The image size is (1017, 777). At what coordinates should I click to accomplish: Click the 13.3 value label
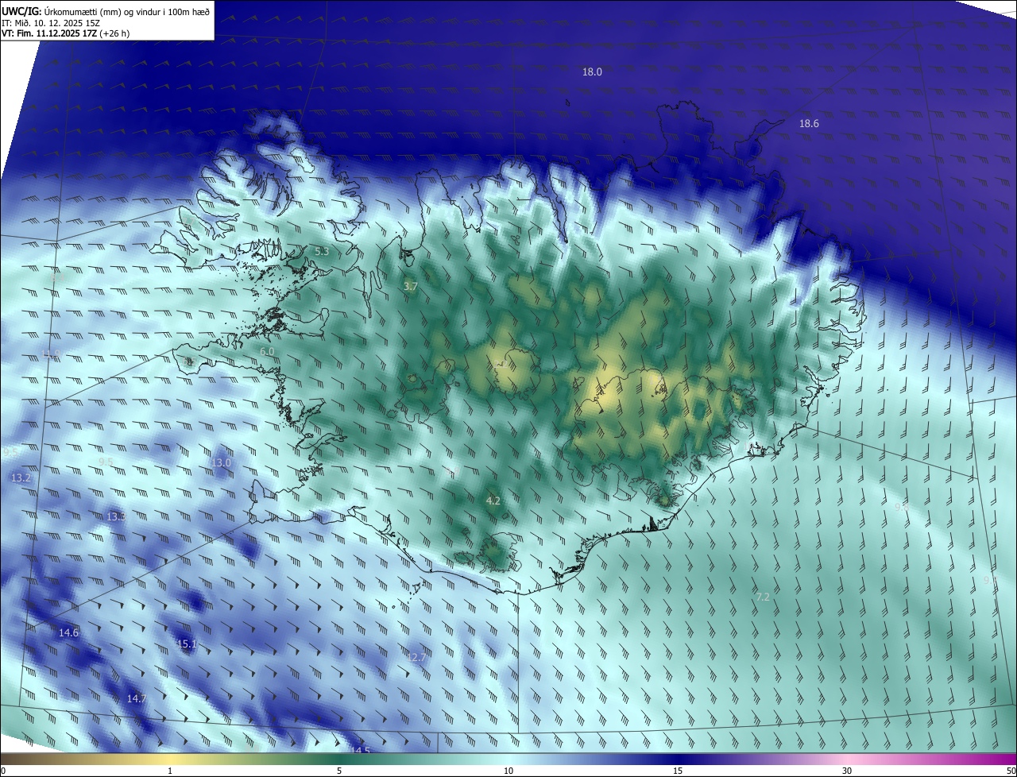pyautogui.click(x=116, y=516)
